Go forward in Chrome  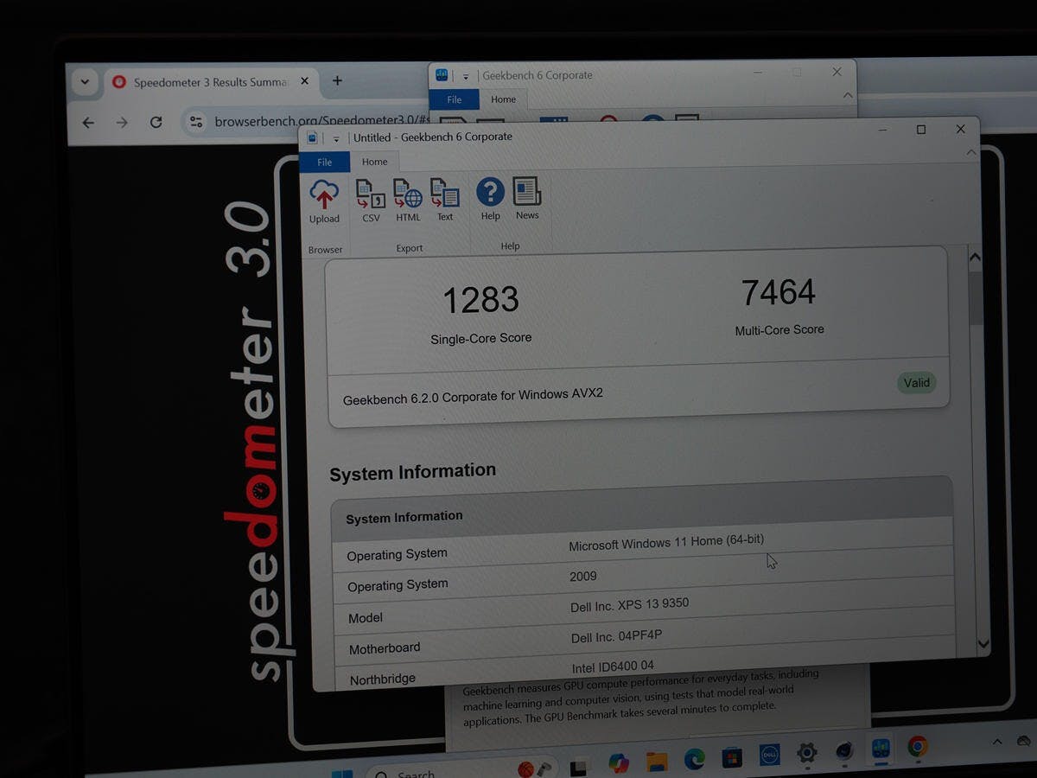pos(122,123)
